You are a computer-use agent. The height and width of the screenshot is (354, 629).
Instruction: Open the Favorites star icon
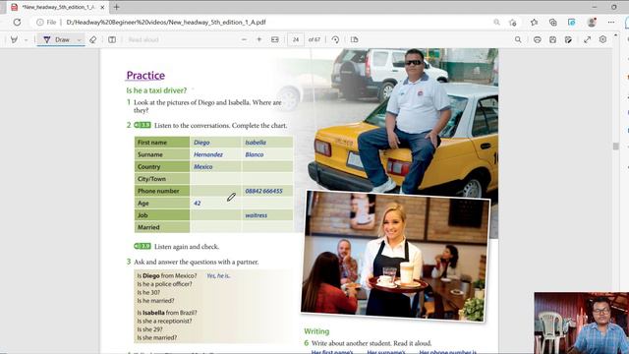tap(534, 23)
